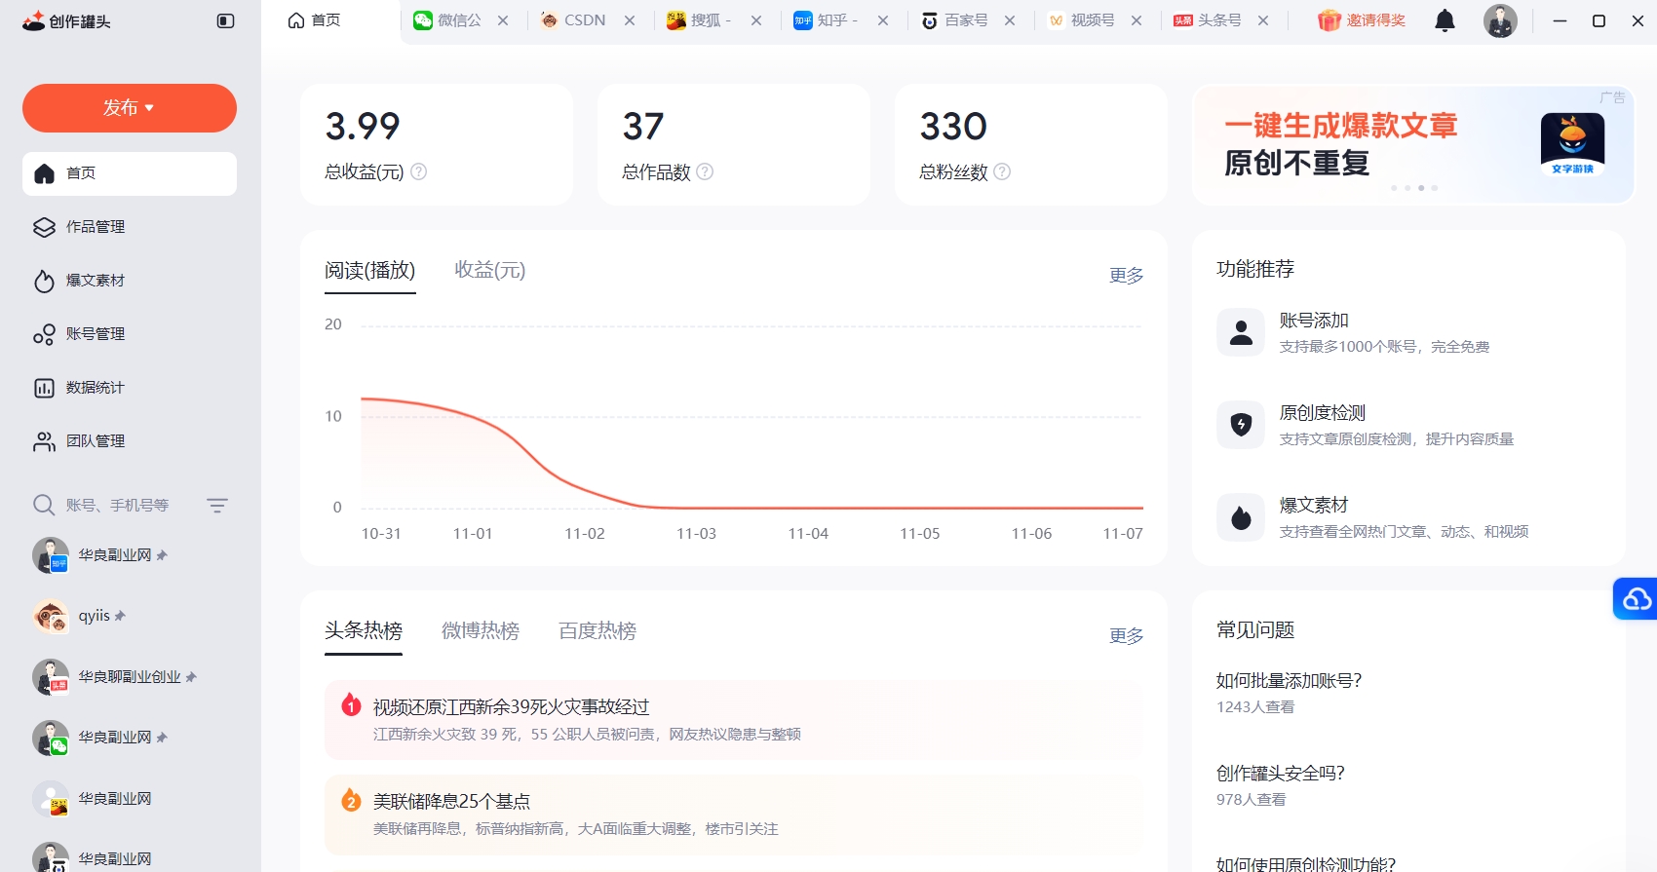Select the 阅读(播放) chart tab
The width and height of the screenshot is (1657, 872).
click(370, 271)
